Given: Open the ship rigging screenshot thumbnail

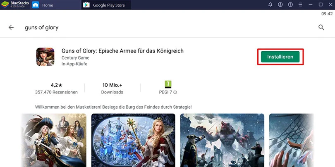Looking at the screenshot, I should pos(292,140).
